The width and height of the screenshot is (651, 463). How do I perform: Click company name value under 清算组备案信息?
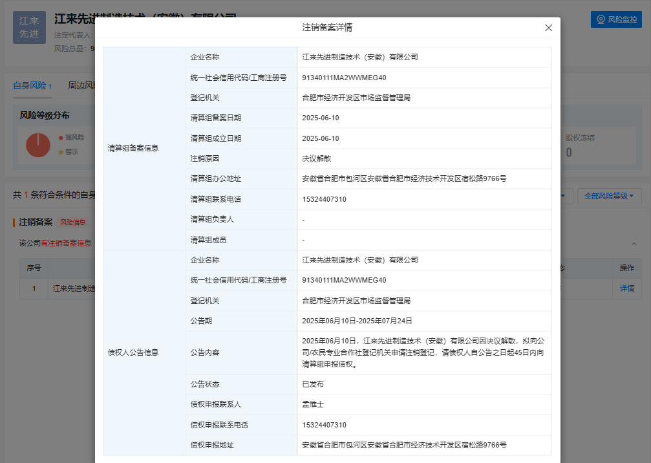coord(360,58)
